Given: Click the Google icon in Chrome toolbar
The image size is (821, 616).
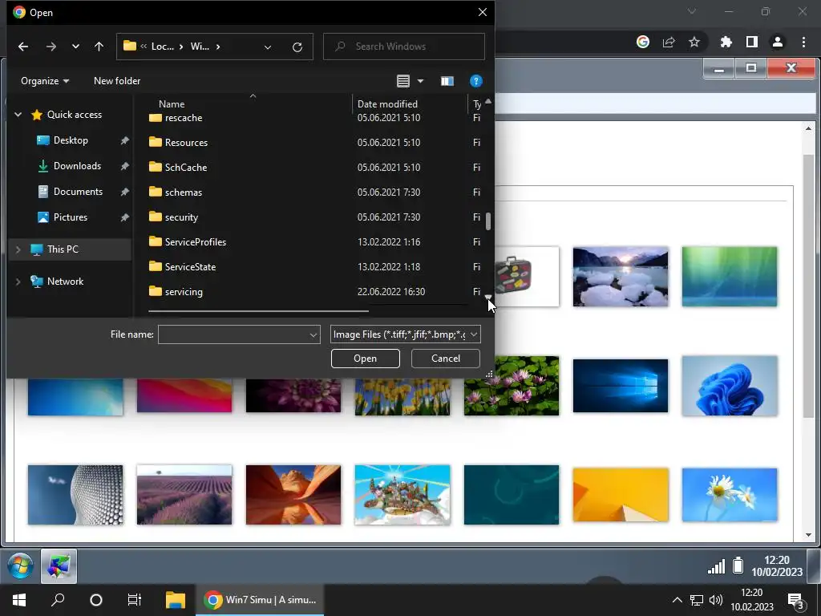Looking at the screenshot, I should pyautogui.click(x=643, y=42).
